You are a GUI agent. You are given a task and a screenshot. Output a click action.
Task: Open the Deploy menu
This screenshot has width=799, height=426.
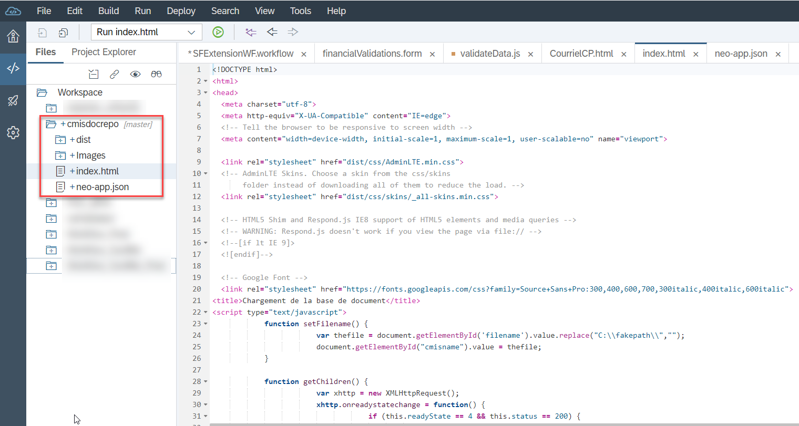pos(181,11)
